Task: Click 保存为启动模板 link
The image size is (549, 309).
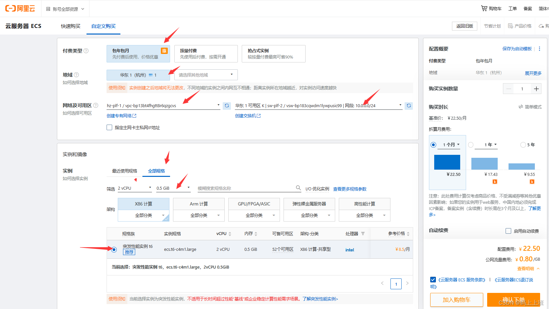Action: 517,49
